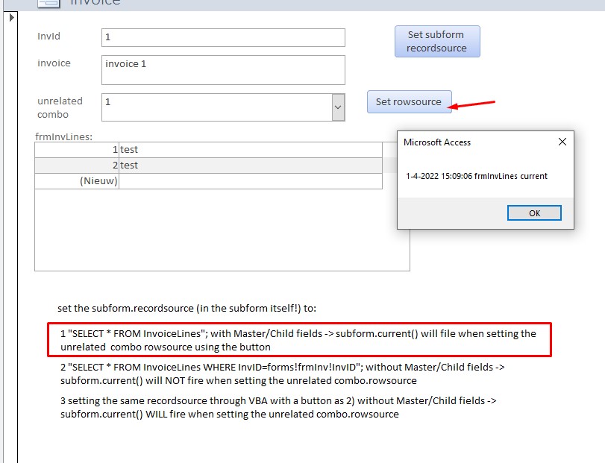Click the message text '1-4-2022 15:09:06 frmInvLines current'
The height and width of the screenshot is (463, 605).
click(477, 176)
